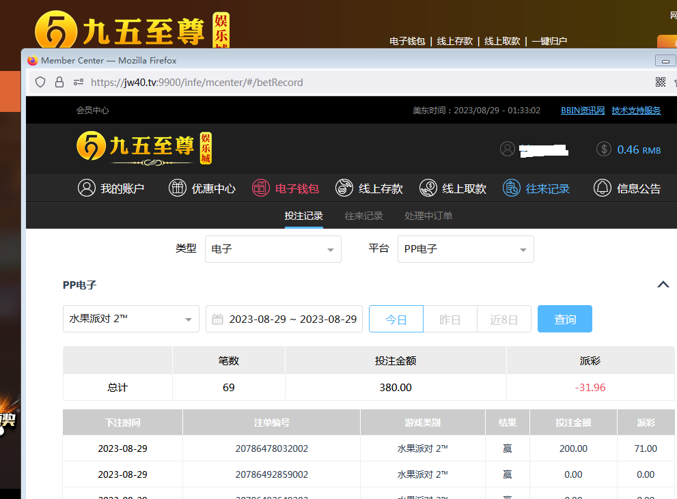Open the 类型 dropdown showing 电子
Screen dimensions: 677x499
coord(273,249)
